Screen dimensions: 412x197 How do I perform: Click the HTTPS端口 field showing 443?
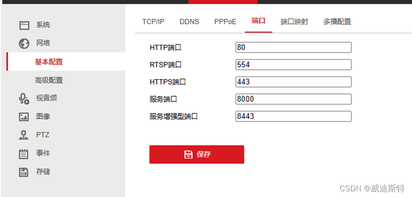pos(293,82)
